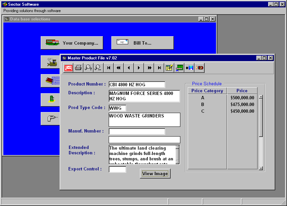Click the Data base selections title bar icon
The width and height of the screenshot is (287, 206).
pos(7,19)
